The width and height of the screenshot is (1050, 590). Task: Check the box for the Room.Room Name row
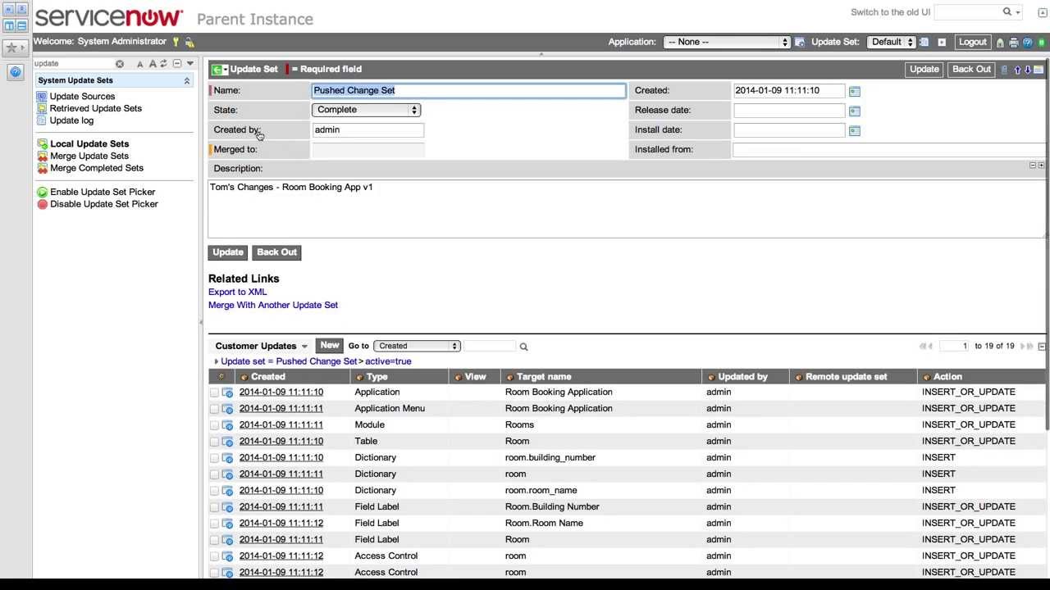(x=215, y=524)
